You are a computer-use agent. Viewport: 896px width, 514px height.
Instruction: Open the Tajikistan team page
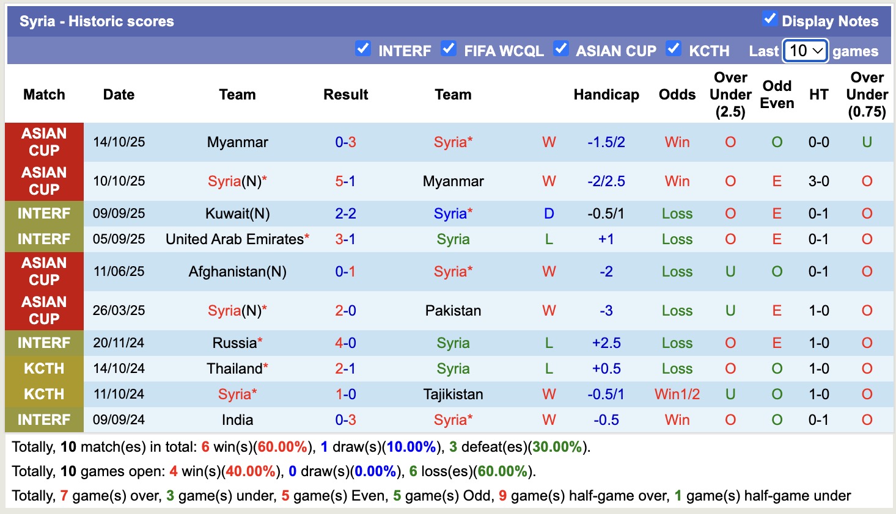coord(452,394)
